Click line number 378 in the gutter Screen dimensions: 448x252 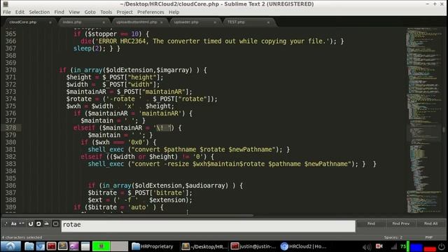[x=10, y=127]
